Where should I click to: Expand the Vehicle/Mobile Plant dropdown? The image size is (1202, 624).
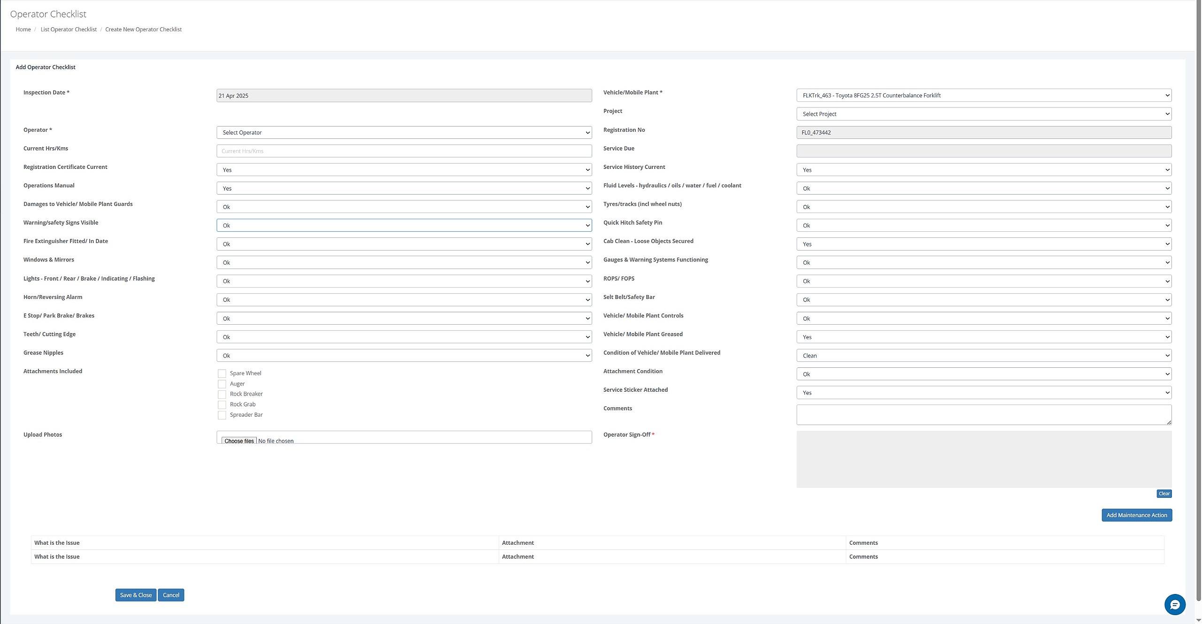point(984,95)
